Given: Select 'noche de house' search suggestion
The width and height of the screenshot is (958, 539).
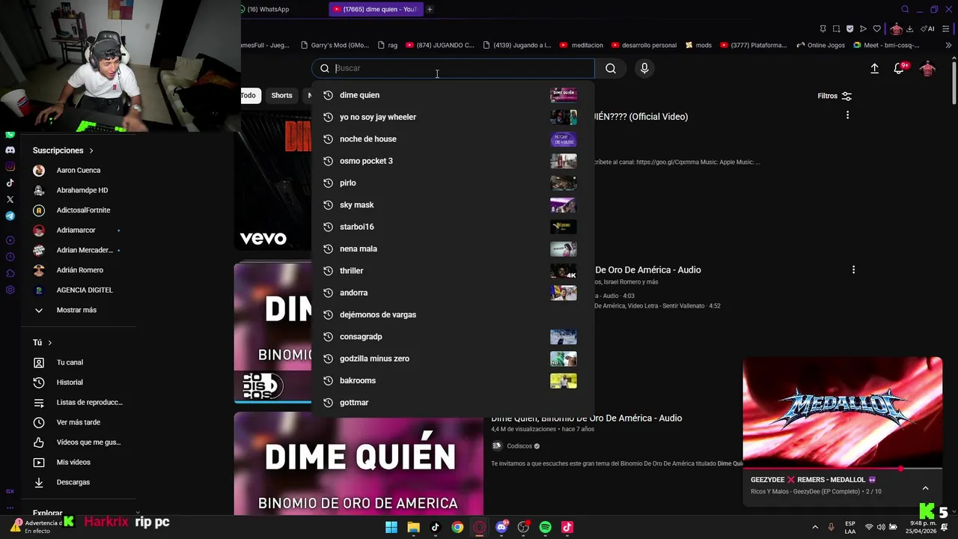Looking at the screenshot, I should 452,139.
